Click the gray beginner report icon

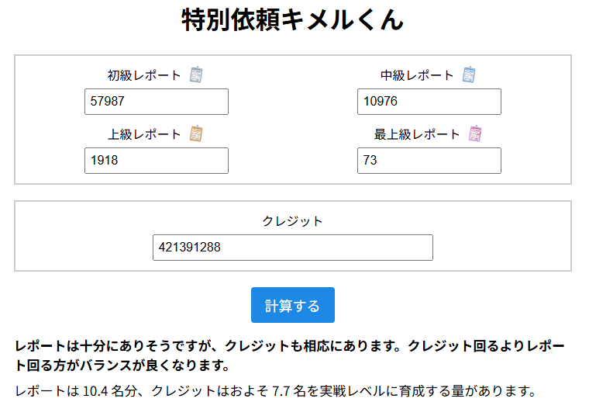[197, 75]
